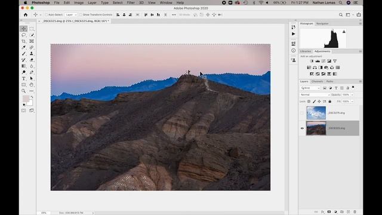This screenshot has height=215, width=382.
Task: Open the Normal blend mode dropdown
Action: point(315,94)
